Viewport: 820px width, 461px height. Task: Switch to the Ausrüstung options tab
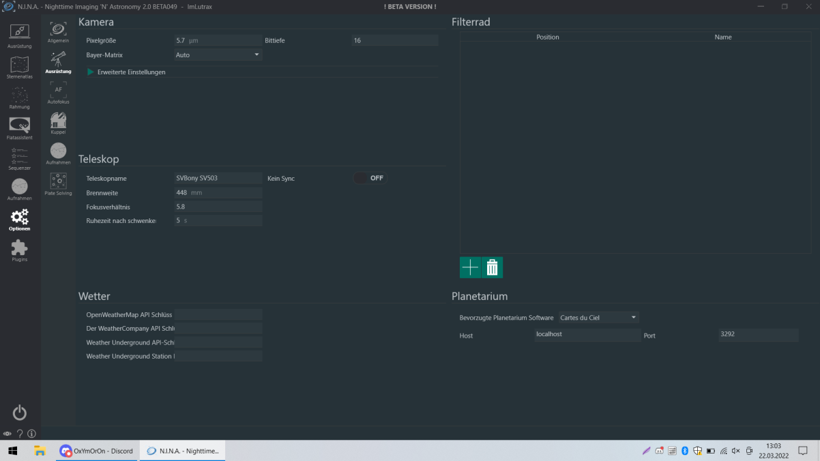(59, 62)
